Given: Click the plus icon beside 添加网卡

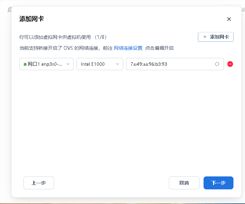Looking at the screenshot, I should tap(205, 37).
